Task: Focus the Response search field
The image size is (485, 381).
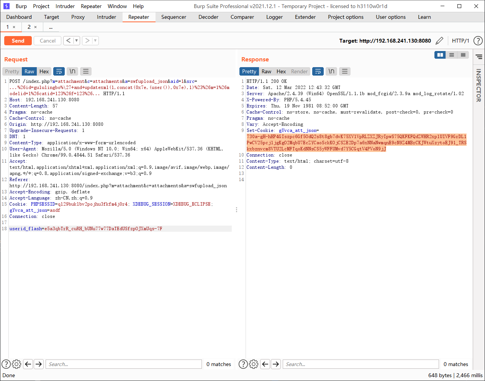Action: (360, 364)
